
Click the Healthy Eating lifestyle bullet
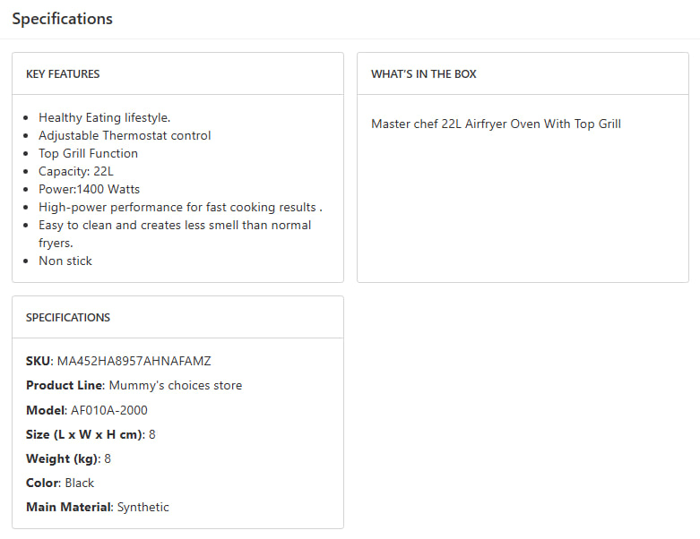pos(104,117)
